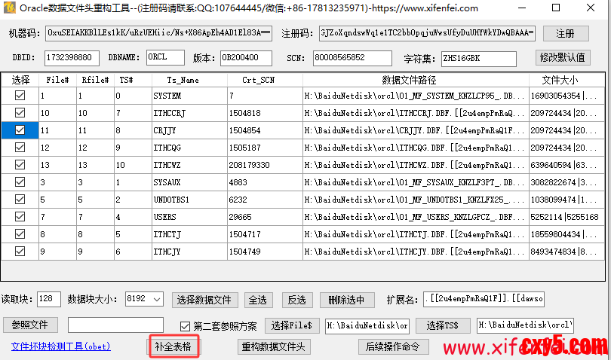Screen dimensions: 611x360
Task: Select the ITHCCRJ tablespace name cell
Action: point(189,113)
